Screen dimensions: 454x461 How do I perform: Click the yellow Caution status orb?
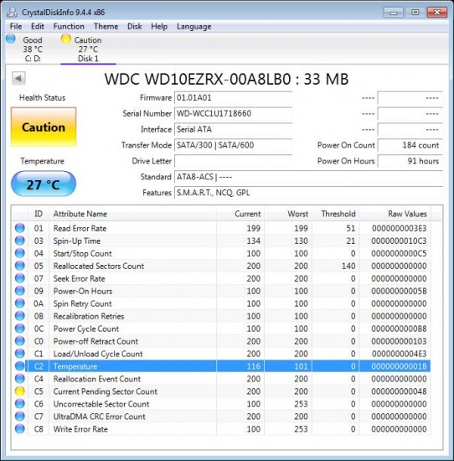pos(66,39)
